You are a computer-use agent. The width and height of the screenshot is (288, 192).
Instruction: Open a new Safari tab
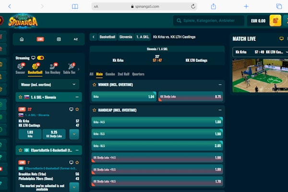[246, 6]
